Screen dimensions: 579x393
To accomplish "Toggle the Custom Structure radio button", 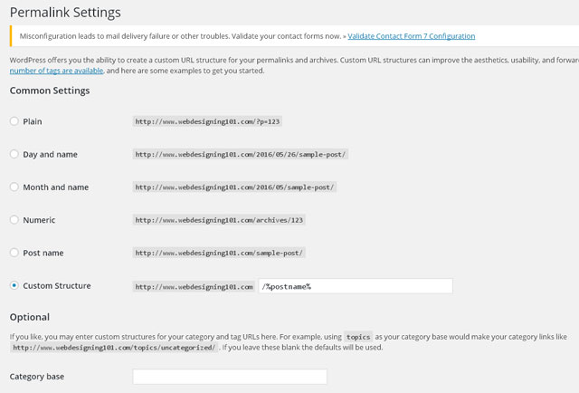I will (x=14, y=285).
